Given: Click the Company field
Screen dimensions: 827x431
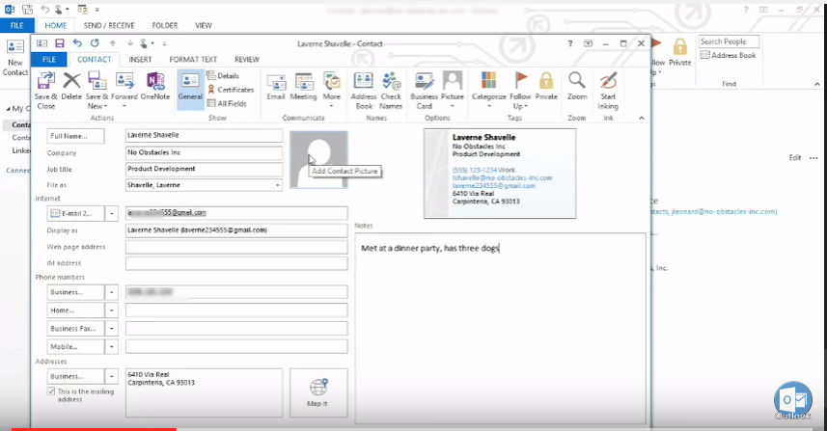Looking at the screenshot, I should pyautogui.click(x=204, y=152).
